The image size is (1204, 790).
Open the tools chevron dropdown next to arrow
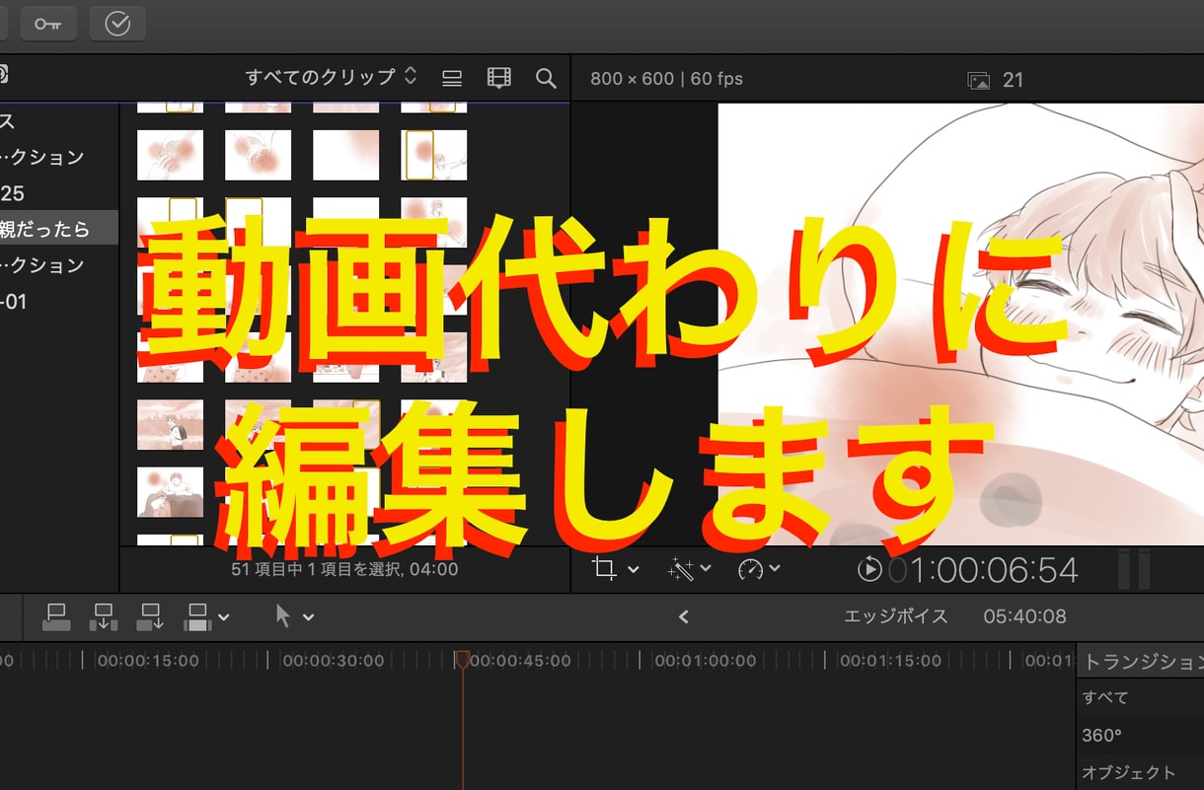308,617
